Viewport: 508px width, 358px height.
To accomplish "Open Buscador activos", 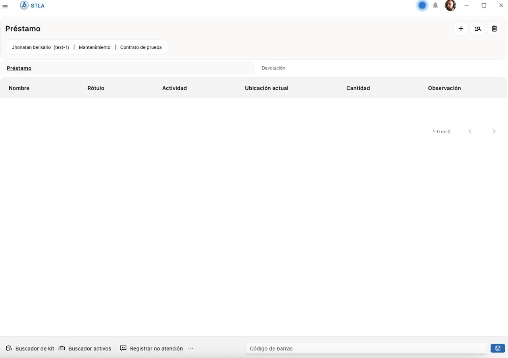I will [85, 348].
